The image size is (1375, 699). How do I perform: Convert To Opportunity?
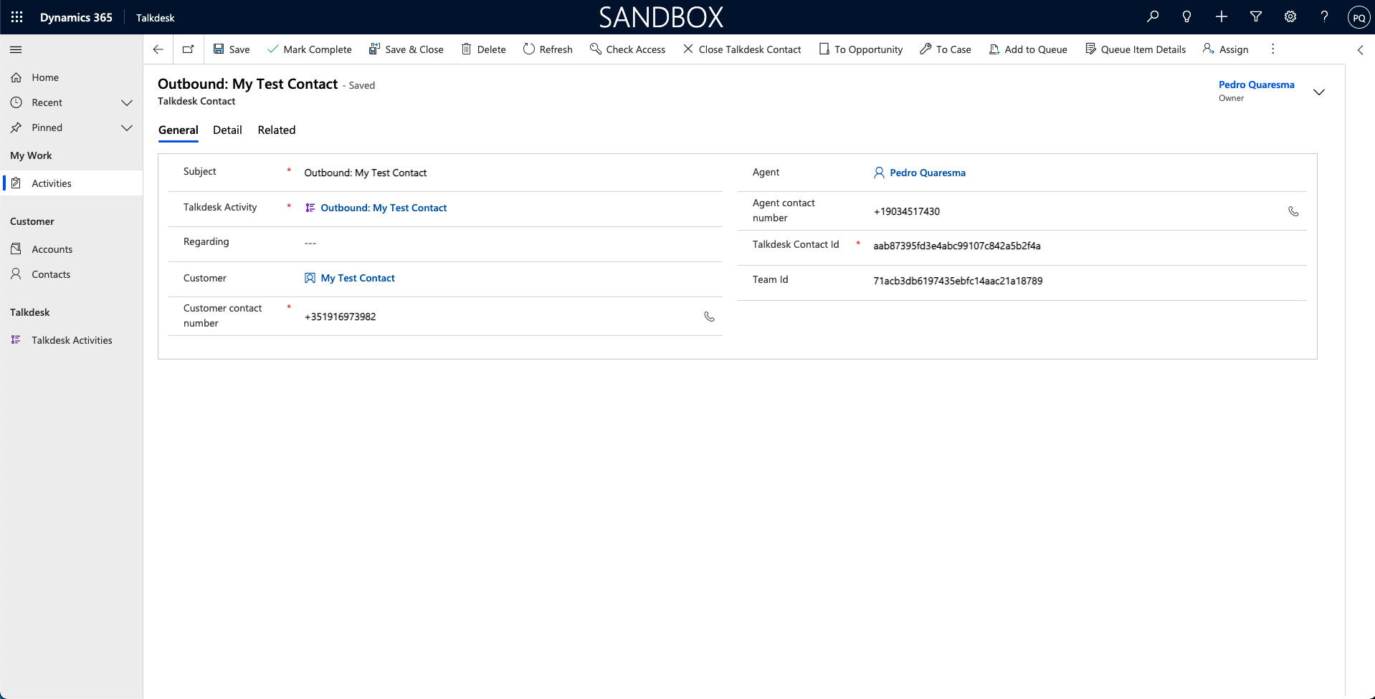click(860, 49)
